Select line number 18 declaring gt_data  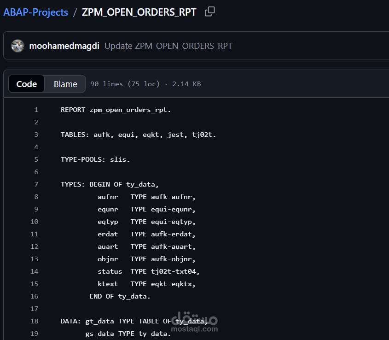coord(34,321)
